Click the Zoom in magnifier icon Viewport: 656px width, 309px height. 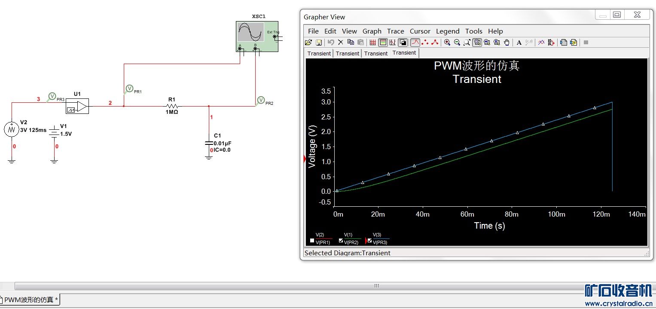click(447, 42)
